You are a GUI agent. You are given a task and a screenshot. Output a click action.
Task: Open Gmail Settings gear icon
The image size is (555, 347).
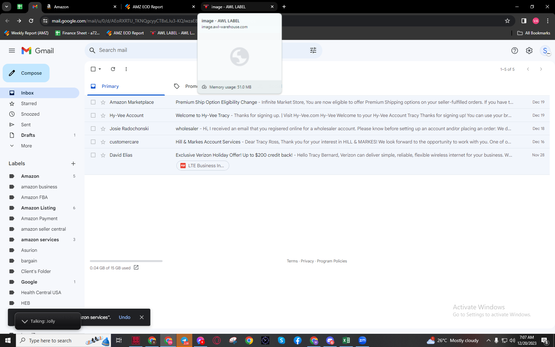(x=529, y=51)
